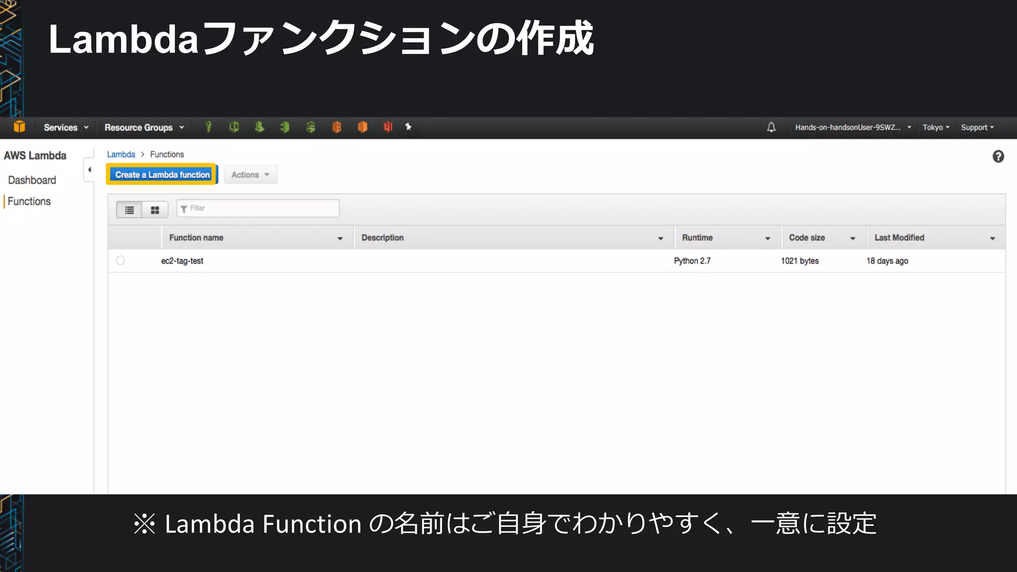Open the notifications bell
The width and height of the screenshot is (1017, 572).
tap(771, 128)
